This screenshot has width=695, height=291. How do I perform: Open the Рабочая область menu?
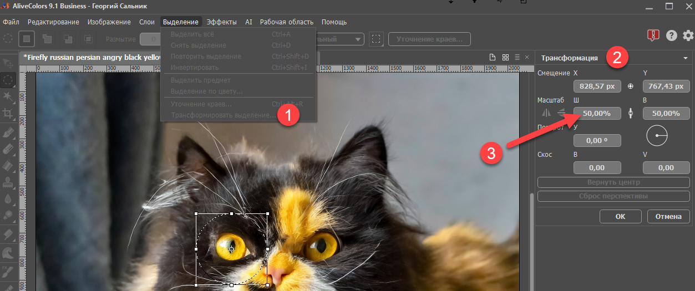click(x=287, y=22)
